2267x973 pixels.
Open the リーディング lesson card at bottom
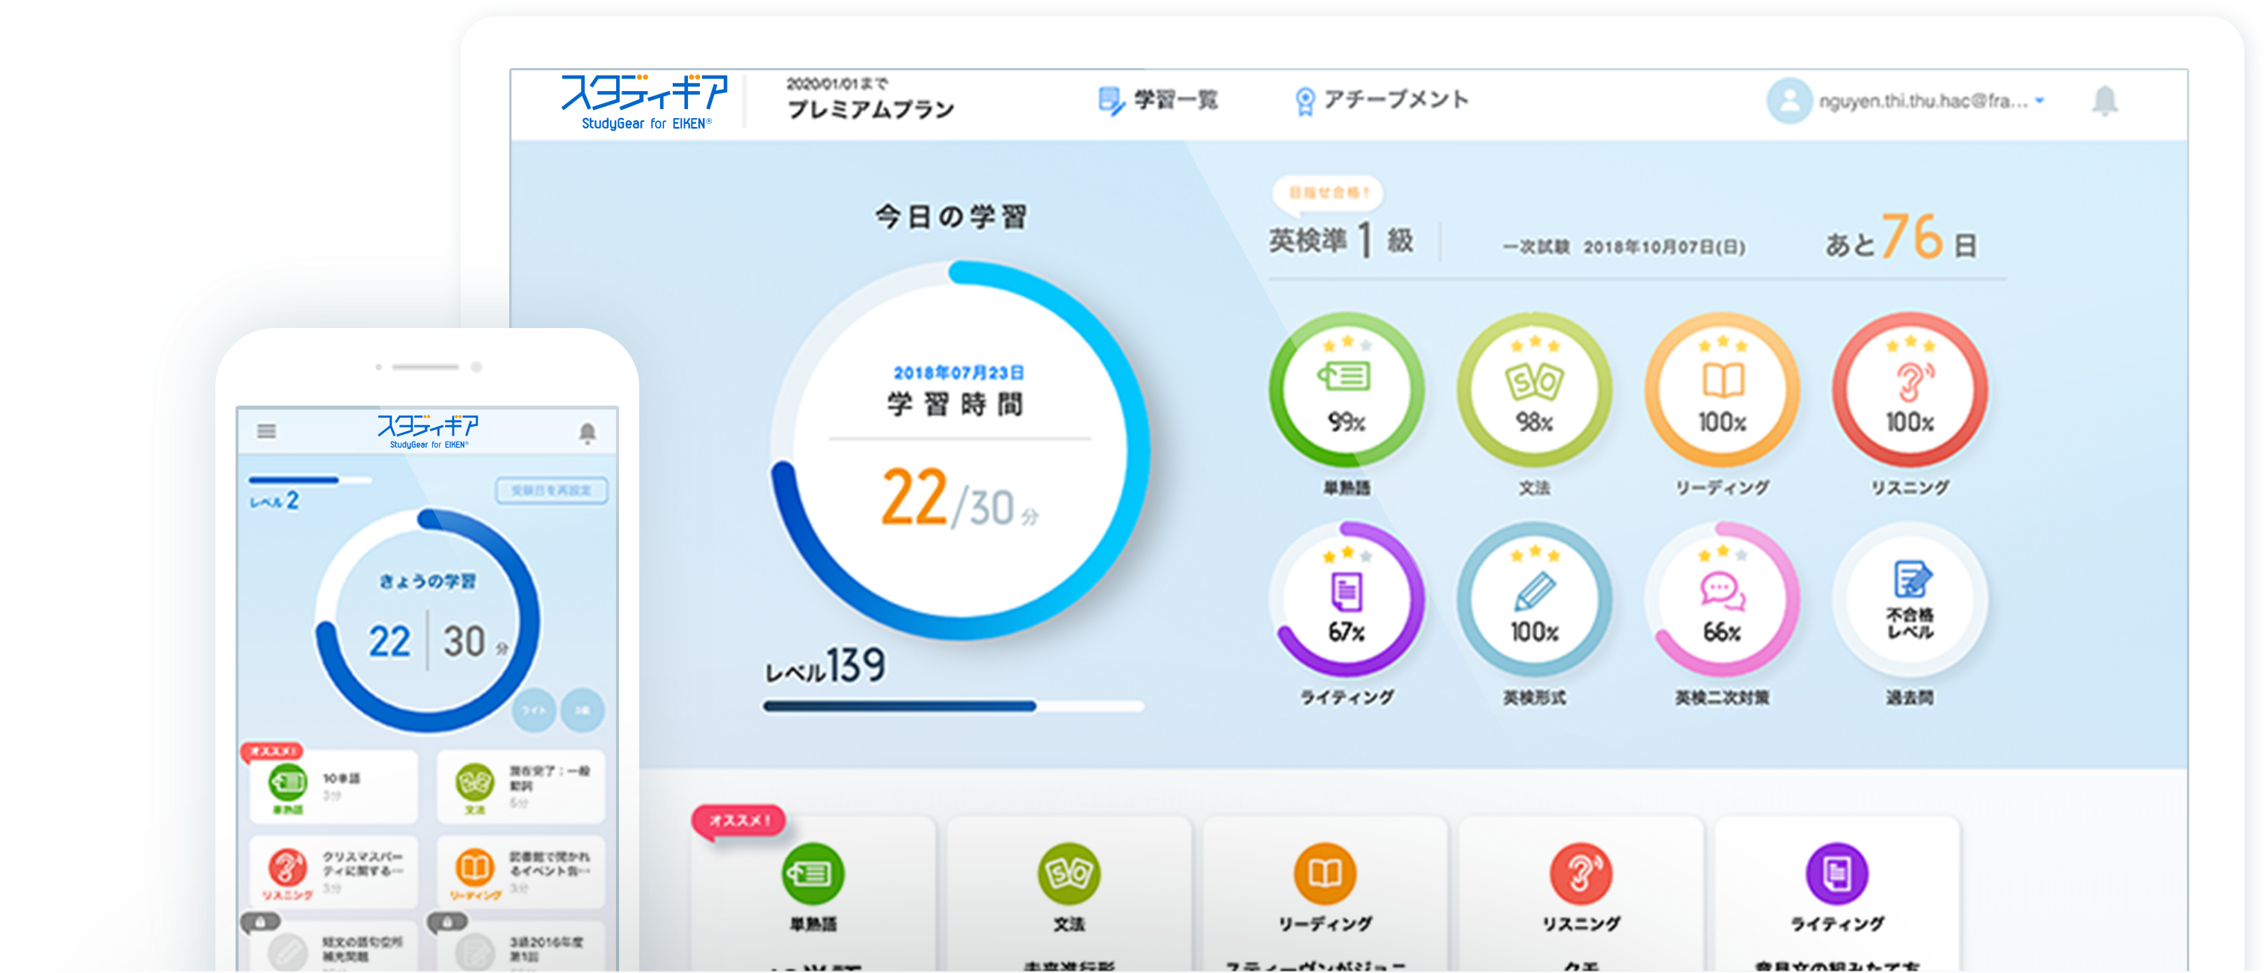[1324, 894]
